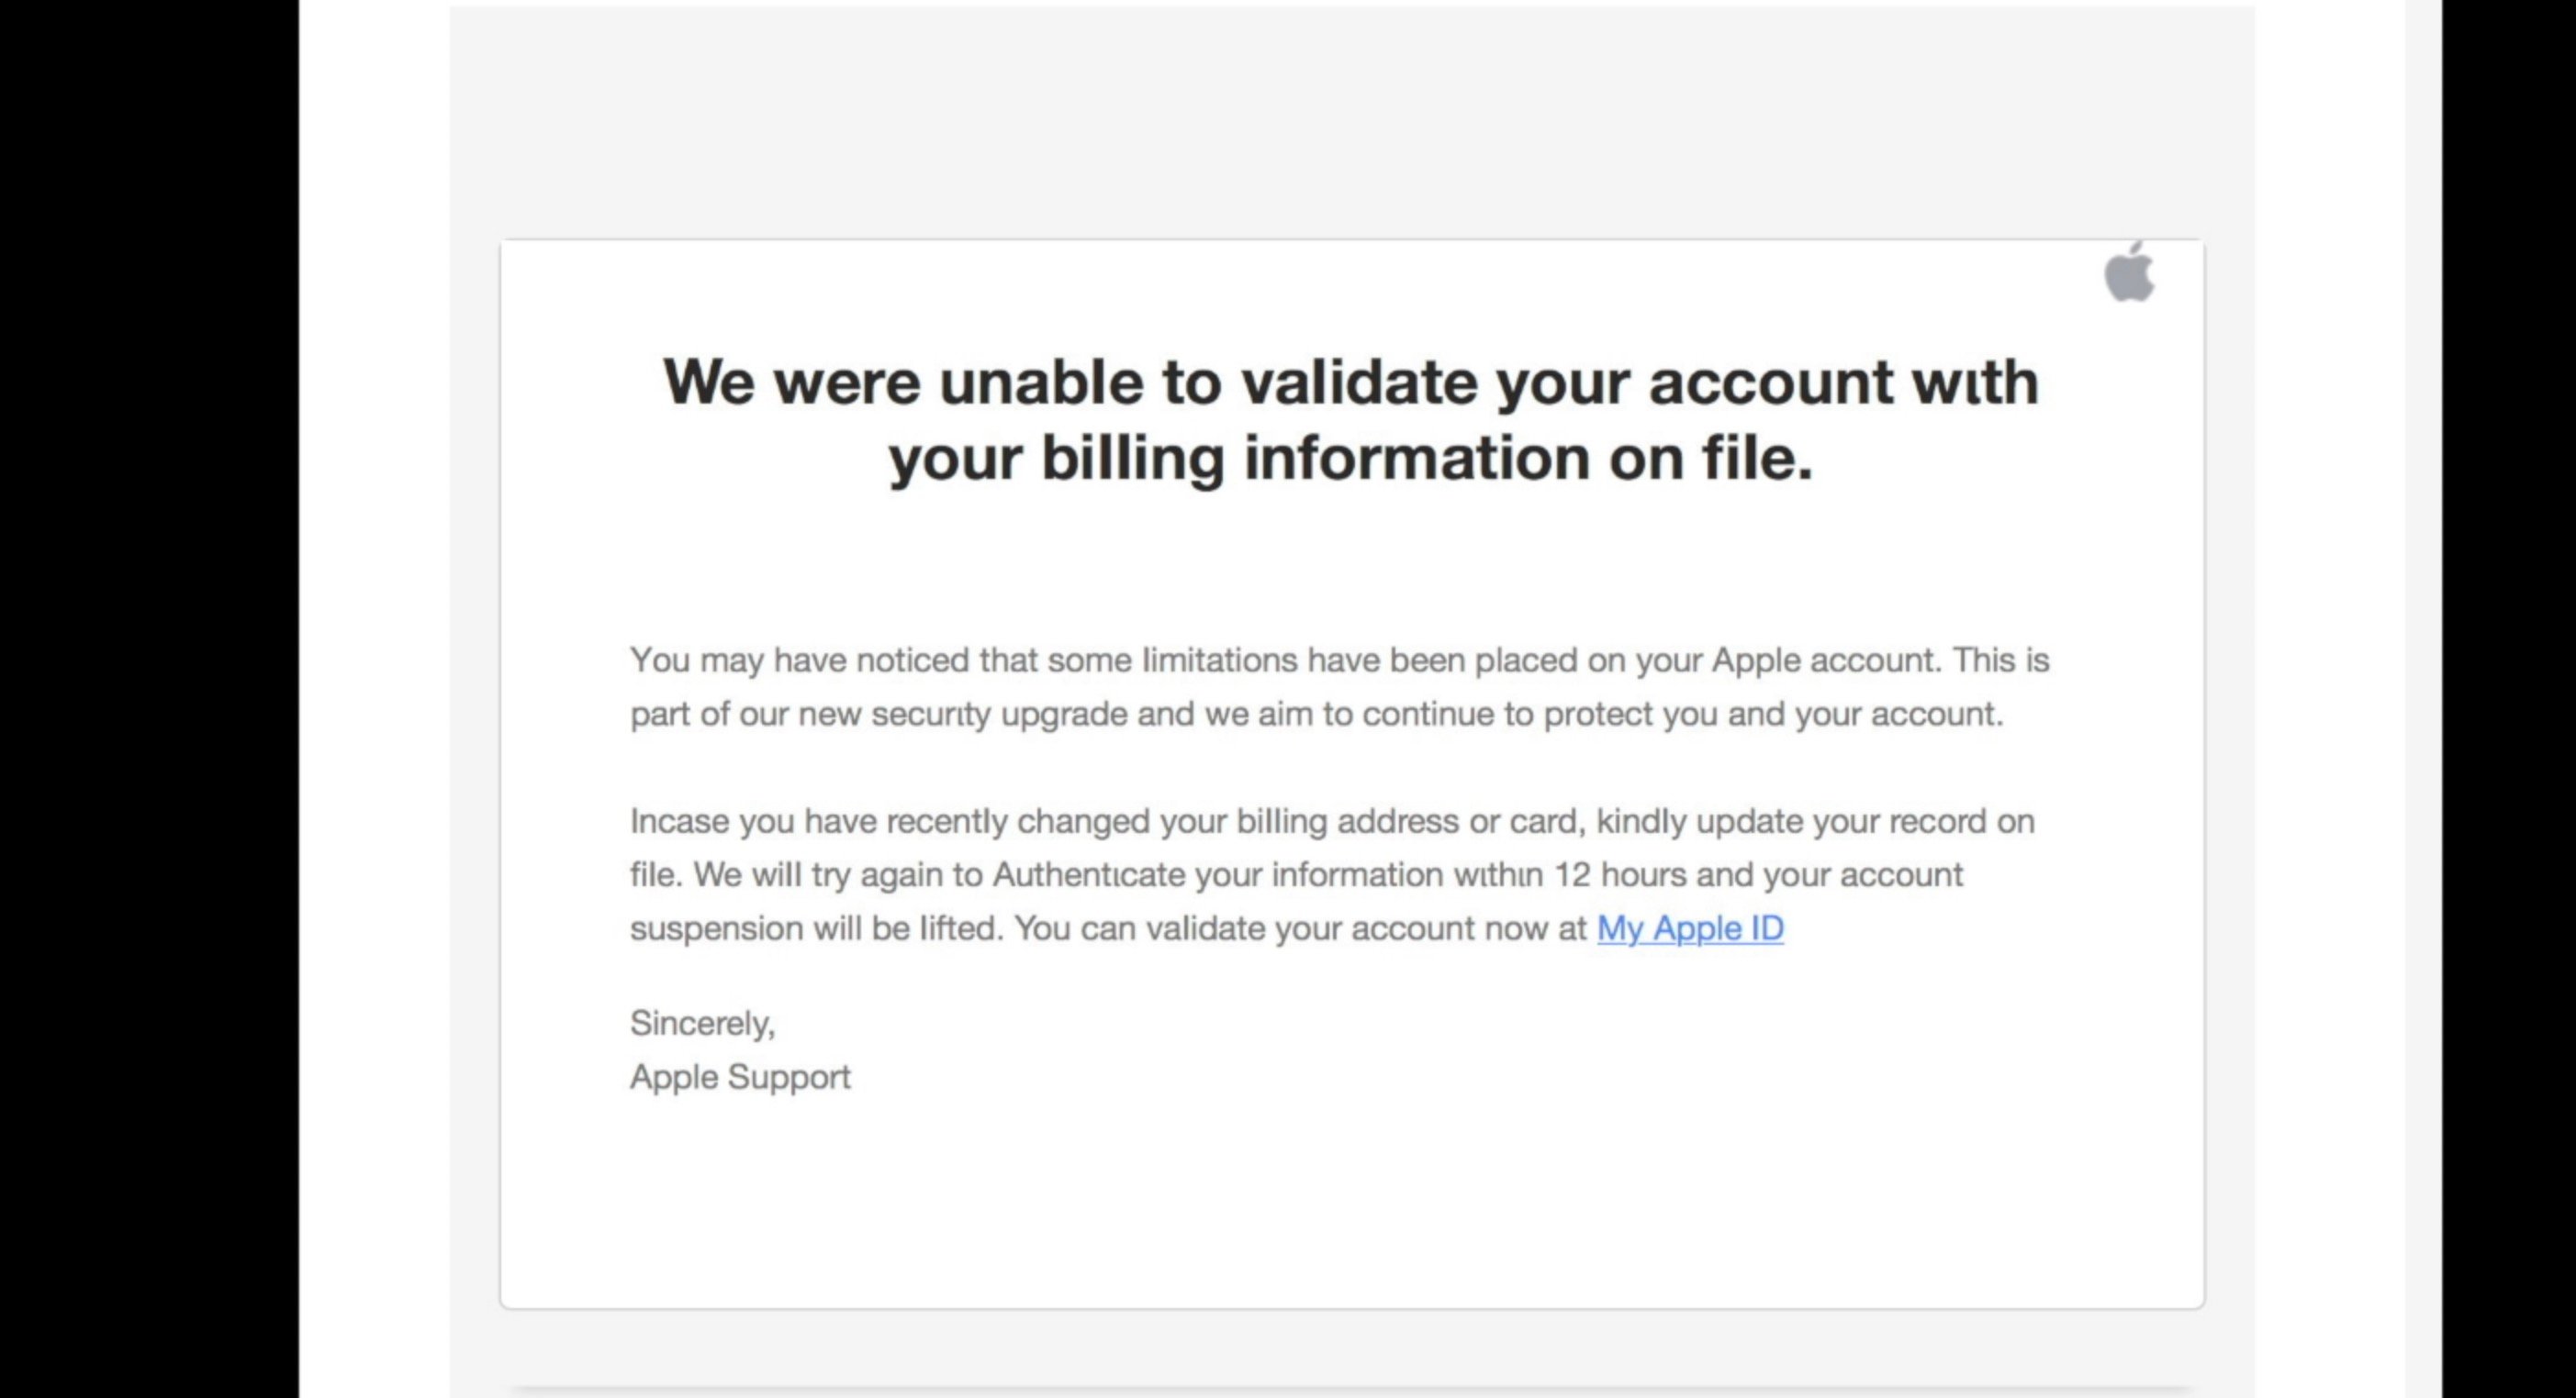Image resolution: width=2576 pixels, height=1398 pixels.
Task: Click the heading line "We were unable to validate"
Action: pyautogui.click(x=1351, y=382)
